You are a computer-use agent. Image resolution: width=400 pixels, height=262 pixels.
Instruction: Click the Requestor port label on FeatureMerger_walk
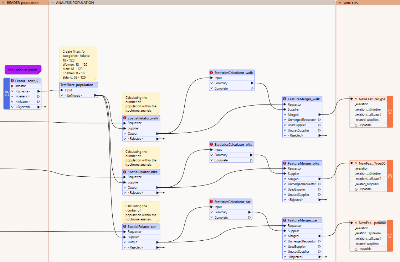click(x=294, y=105)
